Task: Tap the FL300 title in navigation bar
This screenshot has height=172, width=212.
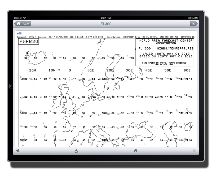Action: tap(106, 24)
